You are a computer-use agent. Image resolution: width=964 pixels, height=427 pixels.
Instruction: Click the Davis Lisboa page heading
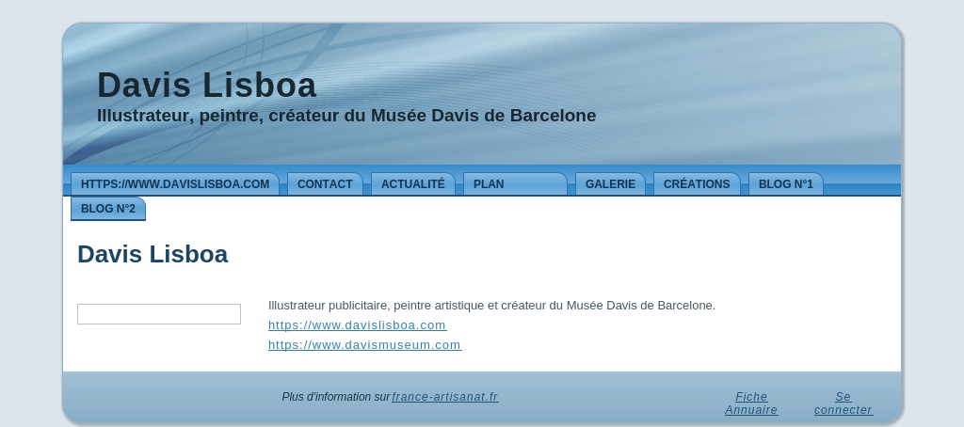pos(153,254)
